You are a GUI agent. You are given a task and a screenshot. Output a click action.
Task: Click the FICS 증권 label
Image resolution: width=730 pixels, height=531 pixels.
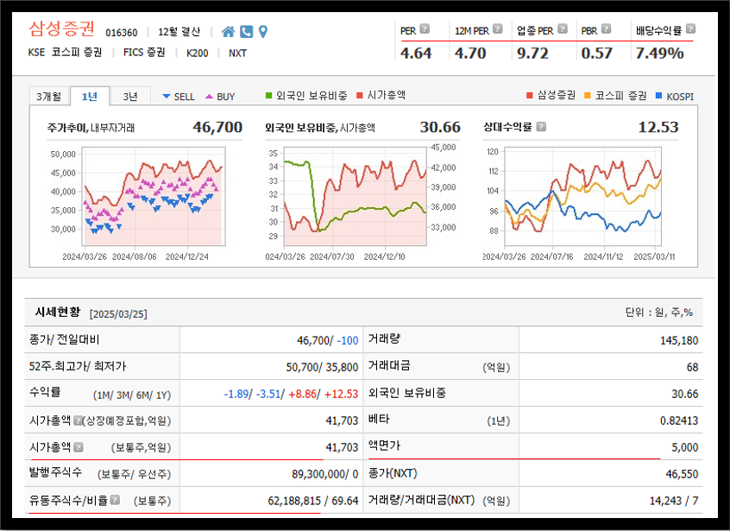(x=144, y=52)
